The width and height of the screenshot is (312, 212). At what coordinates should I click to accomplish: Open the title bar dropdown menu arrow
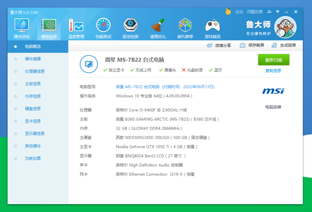click(278, 12)
